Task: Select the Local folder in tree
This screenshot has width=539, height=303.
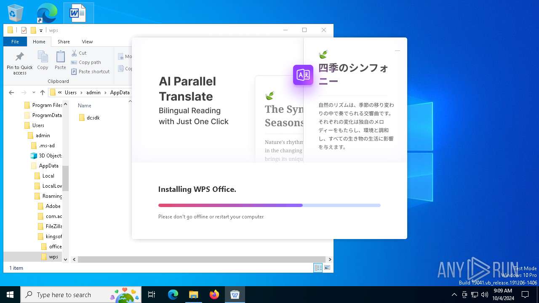Action: (44, 176)
